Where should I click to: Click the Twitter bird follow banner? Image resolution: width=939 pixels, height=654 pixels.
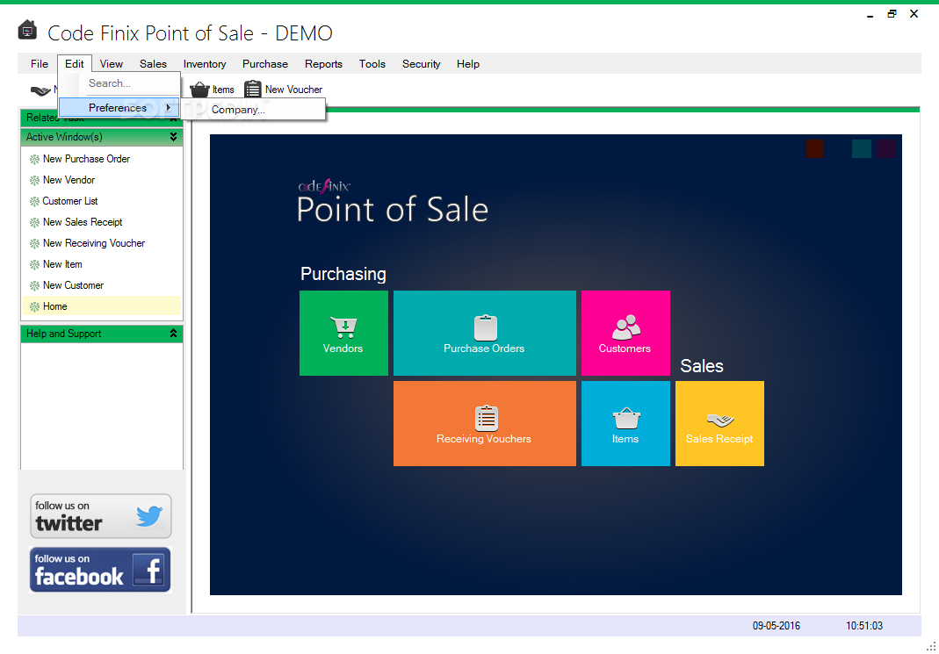(101, 516)
